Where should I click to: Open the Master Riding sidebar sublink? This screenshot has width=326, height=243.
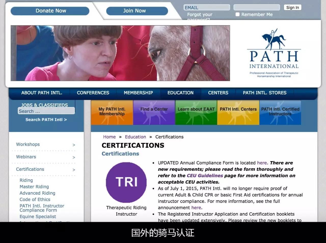(34, 187)
